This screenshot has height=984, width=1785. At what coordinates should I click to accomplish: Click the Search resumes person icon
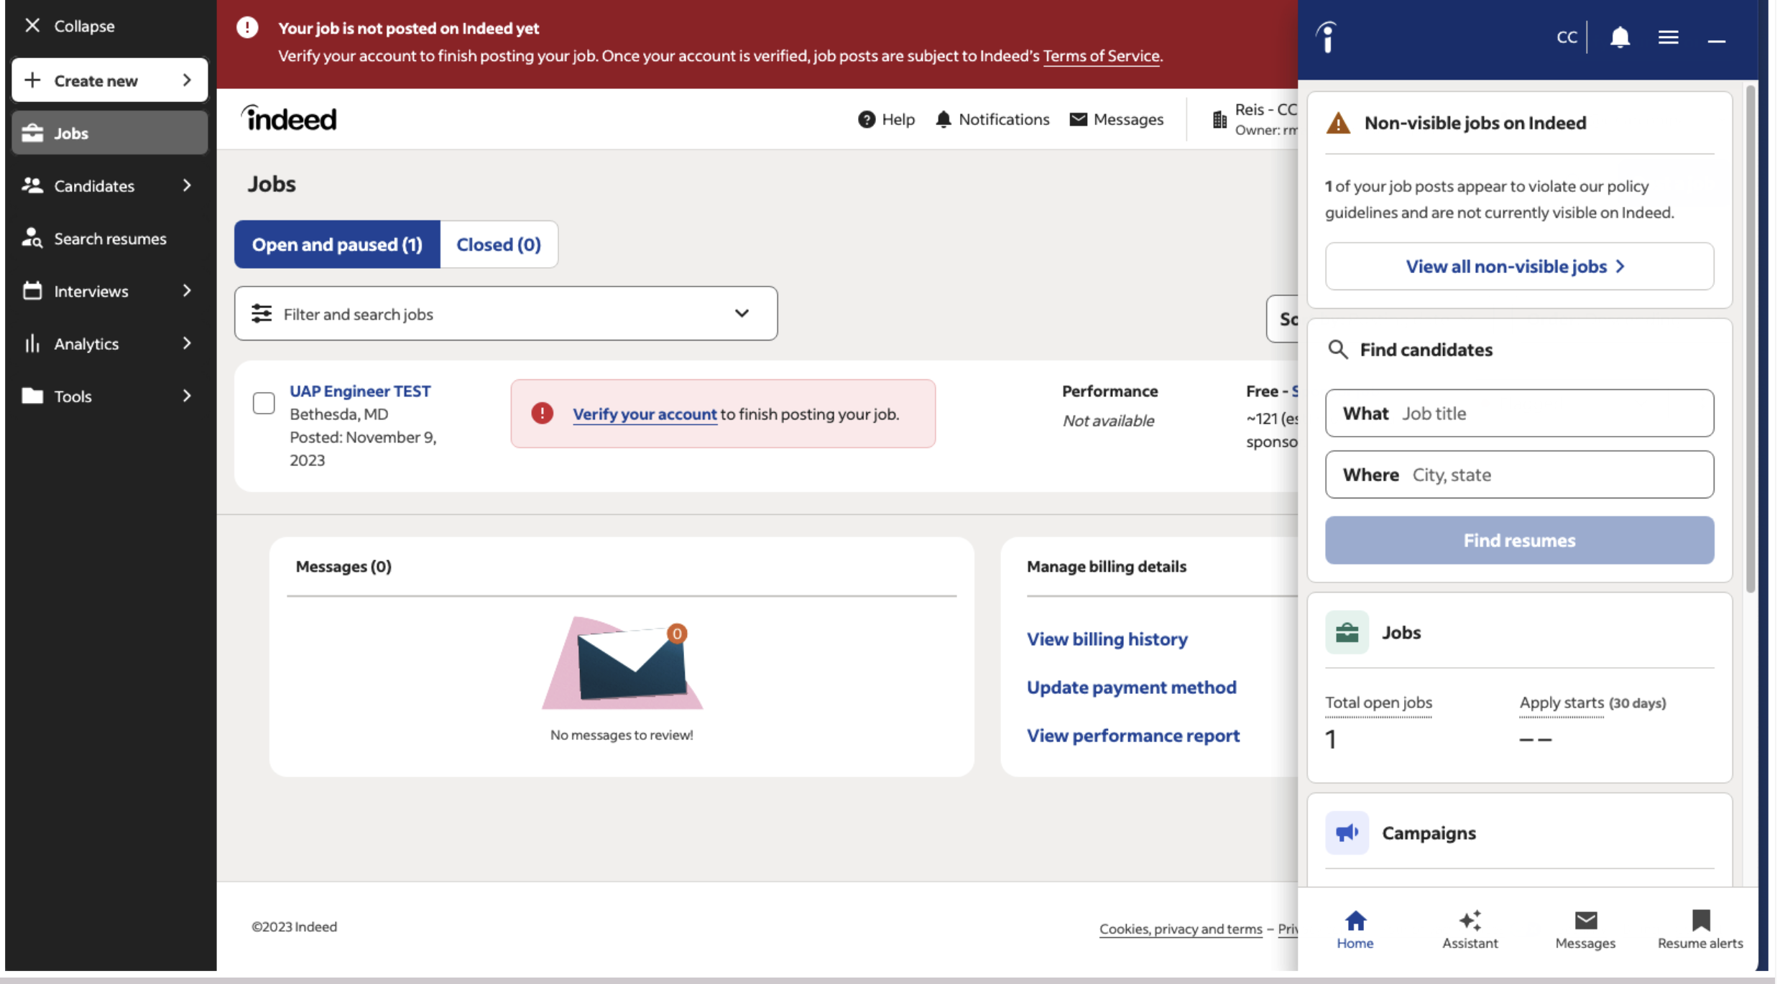pyautogui.click(x=32, y=238)
